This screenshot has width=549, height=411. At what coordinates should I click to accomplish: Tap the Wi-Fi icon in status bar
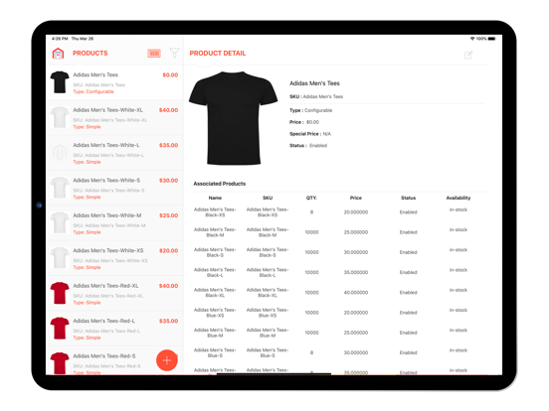pyautogui.click(x=472, y=39)
